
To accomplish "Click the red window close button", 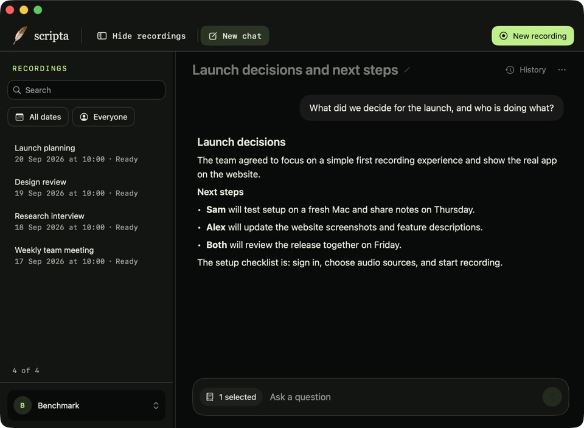I will point(10,10).
